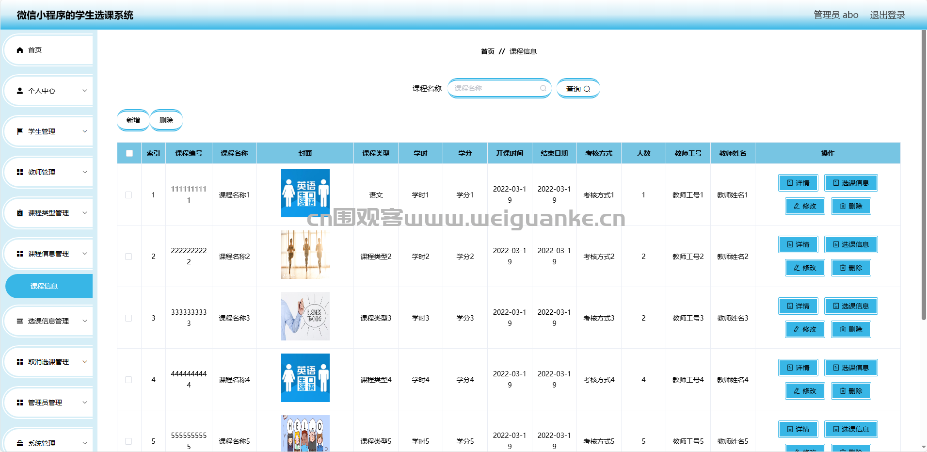Viewport: 927px width, 452px height.
Task: Open 学生管理 sidebar menu
Action: pos(48,131)
